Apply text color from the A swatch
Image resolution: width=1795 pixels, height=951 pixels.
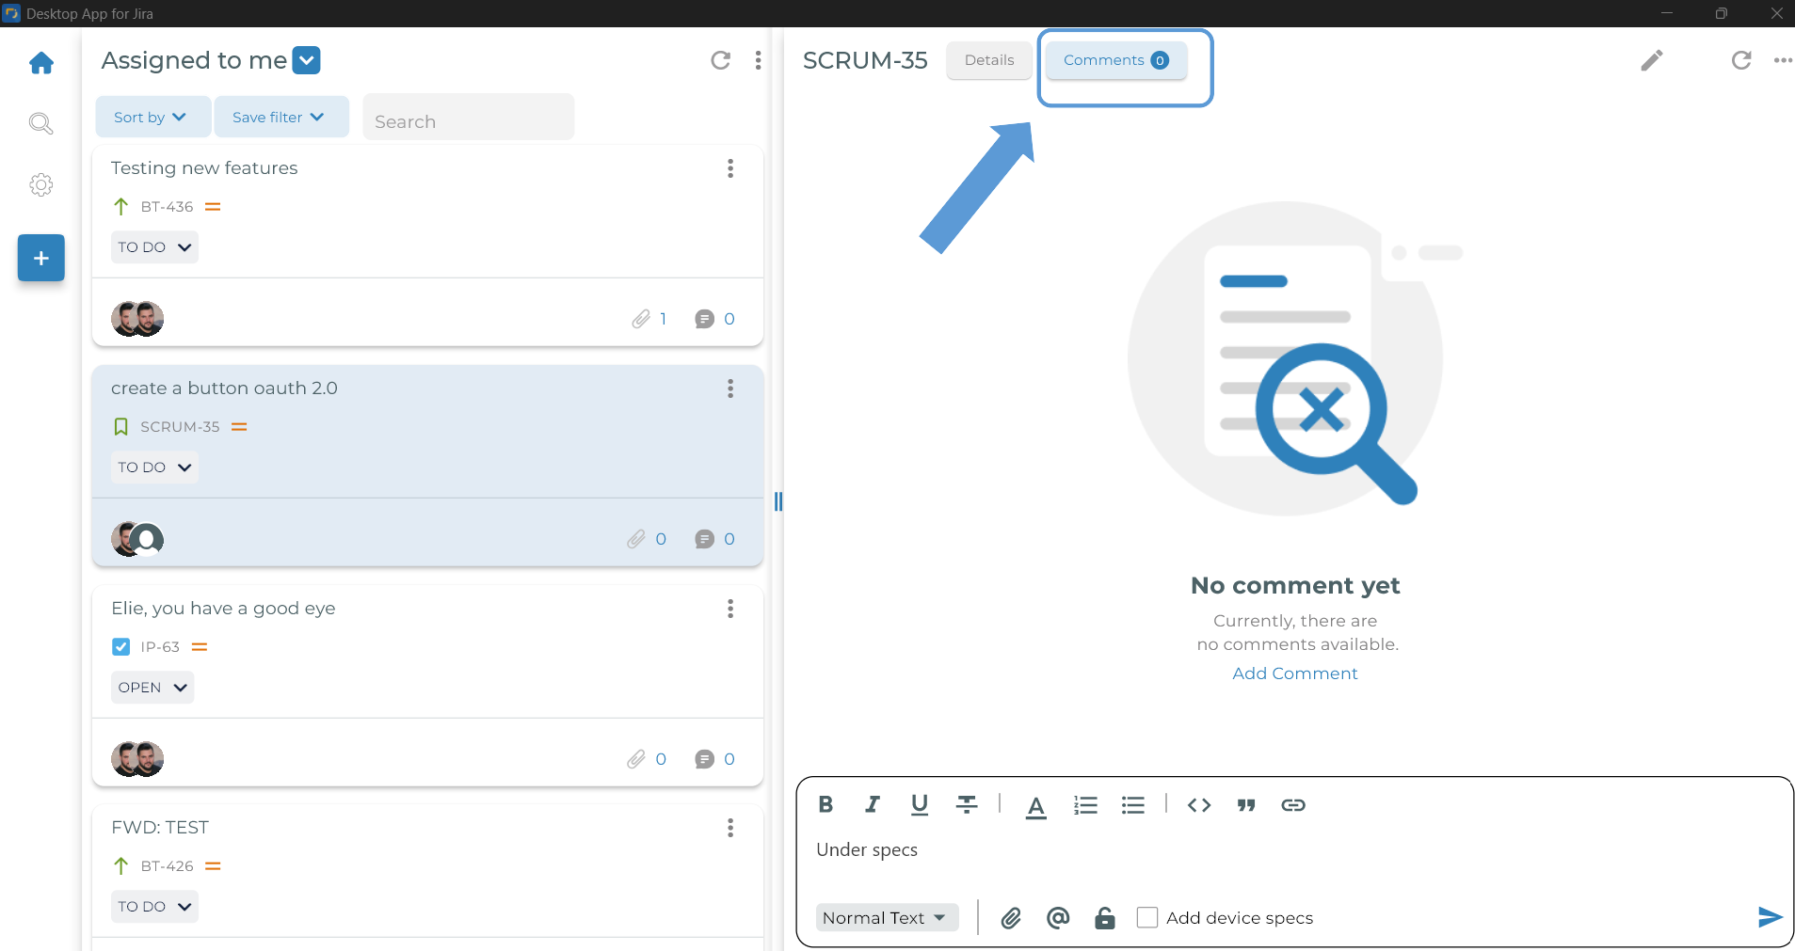click(1035, 806)
